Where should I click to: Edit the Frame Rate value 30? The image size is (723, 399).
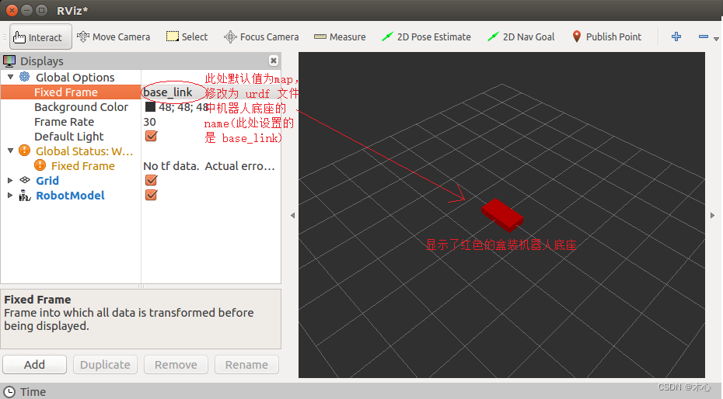(x=150, y=122)
